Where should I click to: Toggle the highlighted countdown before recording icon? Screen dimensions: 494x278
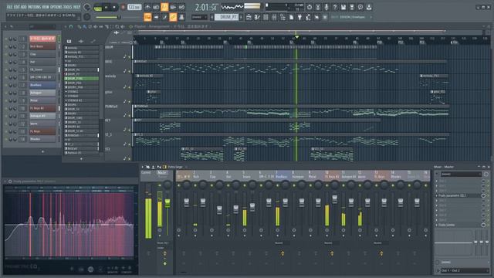pyautogui.click(x=164, y=7)
